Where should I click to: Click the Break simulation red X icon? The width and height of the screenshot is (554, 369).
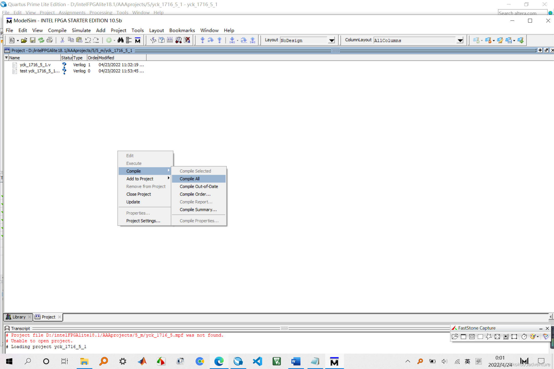click(x=187, y=40)
